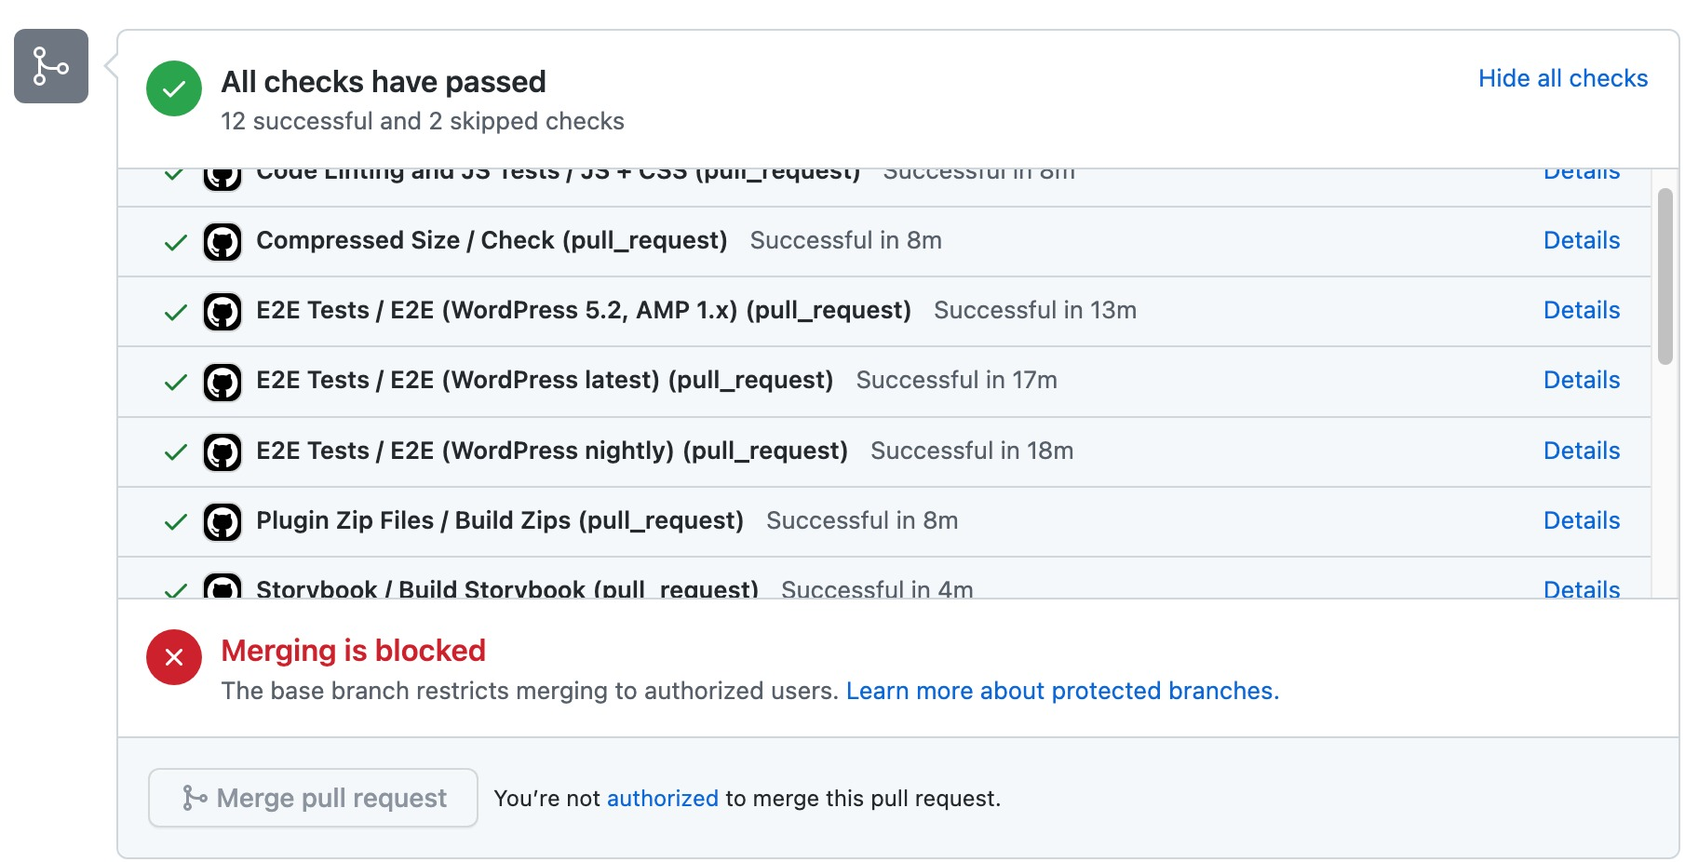Click the octocat icon for E2E WordPress nightly
Screen dimensions: 1685x862
point(222,451)
